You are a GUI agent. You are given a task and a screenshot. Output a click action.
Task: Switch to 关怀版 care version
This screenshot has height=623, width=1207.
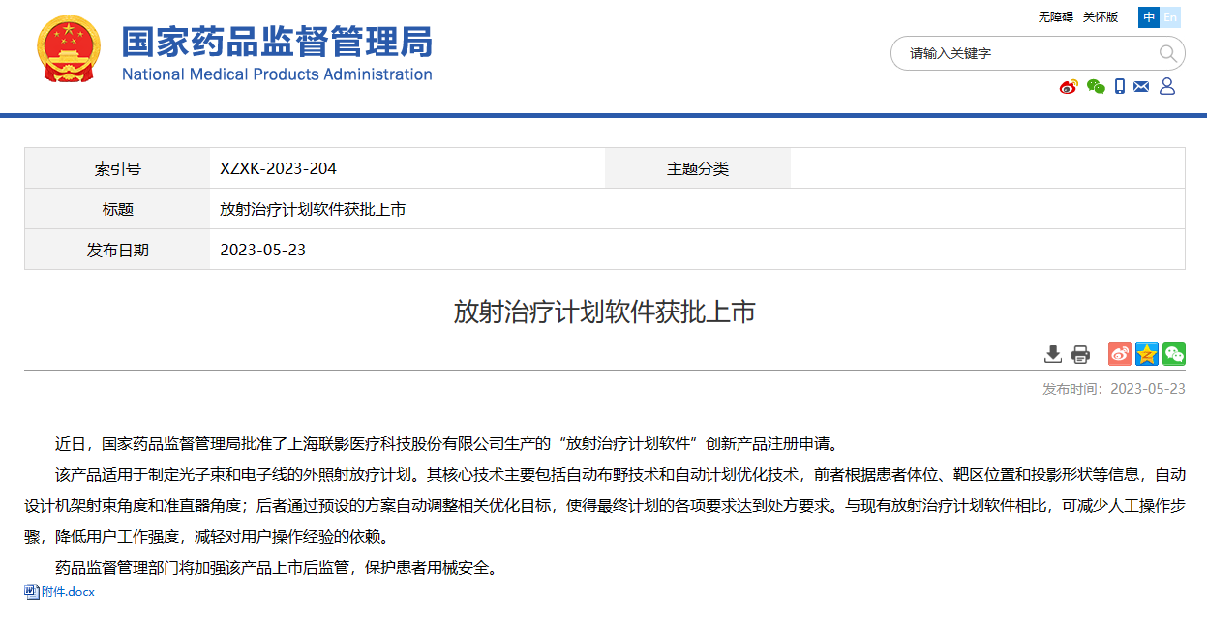pyautogui.click(x=1100, y=17)
